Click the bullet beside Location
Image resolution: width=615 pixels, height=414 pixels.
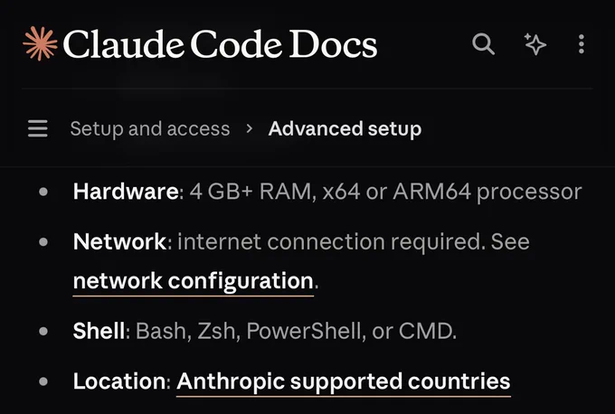pos(43,381)
